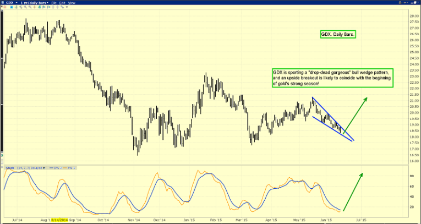Click the (14, 7, 7) Stoch parameters
Viewport: 421px width, 224px height.
[x=23, y=167]
